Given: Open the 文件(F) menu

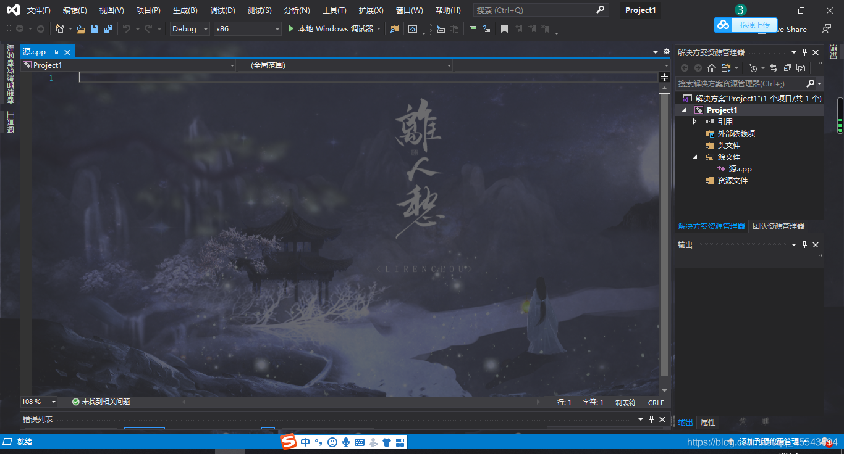Looking at the screenshot, I should pyautogui.click(x=39, y=10).
